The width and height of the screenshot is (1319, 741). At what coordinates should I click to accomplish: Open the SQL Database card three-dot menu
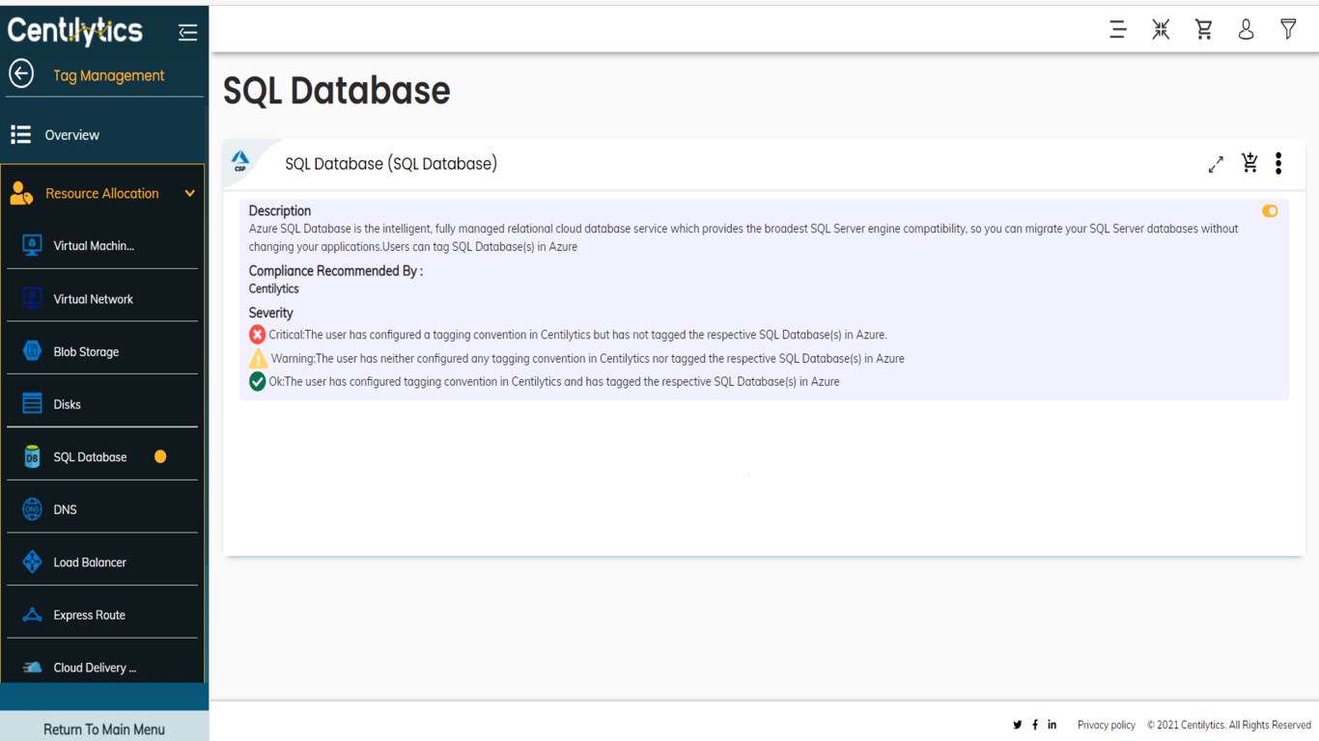[1278, 163]
